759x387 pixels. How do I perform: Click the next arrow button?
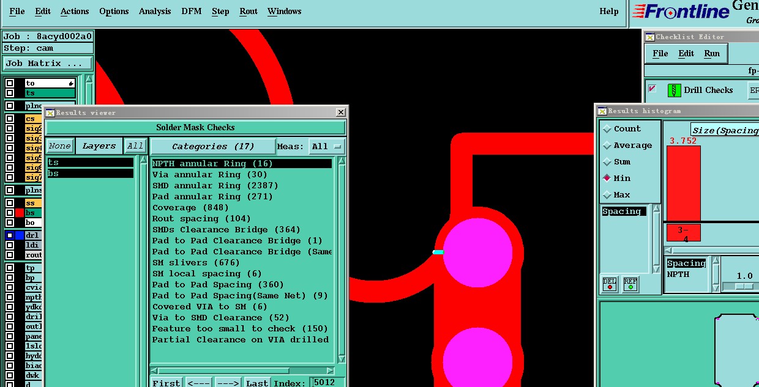[x=228, y=383]
